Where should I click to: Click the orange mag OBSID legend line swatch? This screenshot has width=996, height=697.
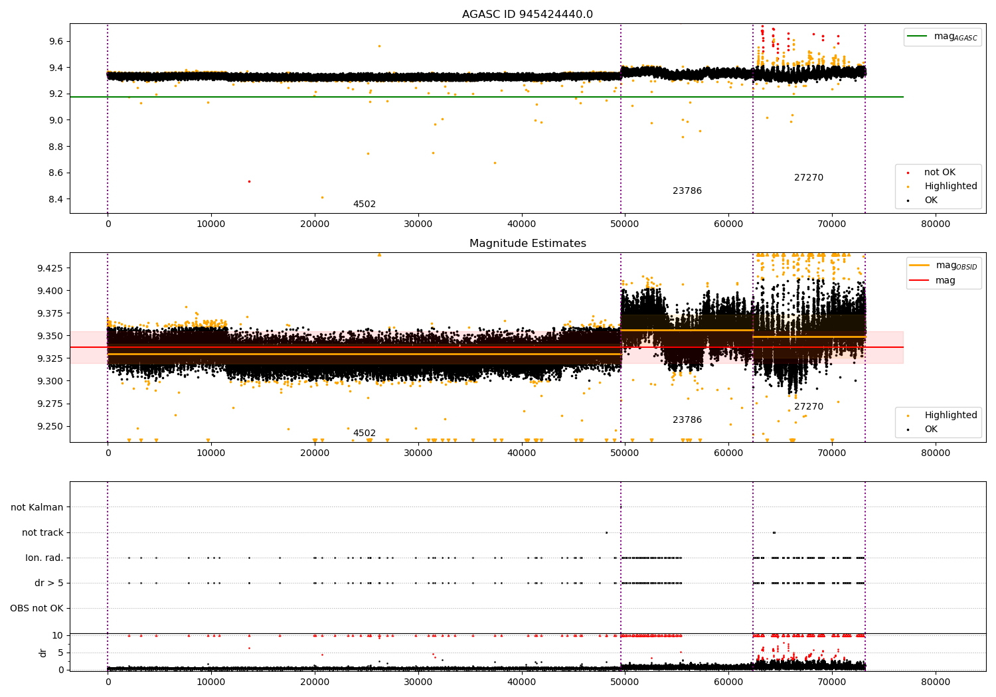tap(920, 266)
